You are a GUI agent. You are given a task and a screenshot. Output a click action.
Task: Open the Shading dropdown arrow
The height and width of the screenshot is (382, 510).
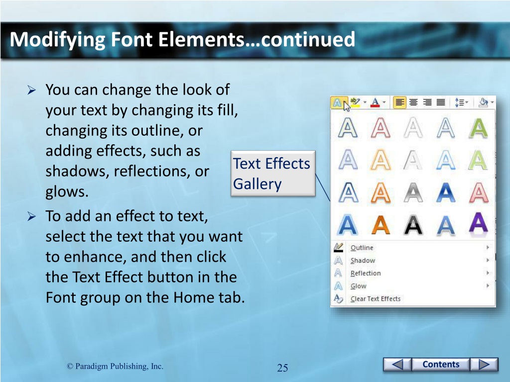pos(492,102)
